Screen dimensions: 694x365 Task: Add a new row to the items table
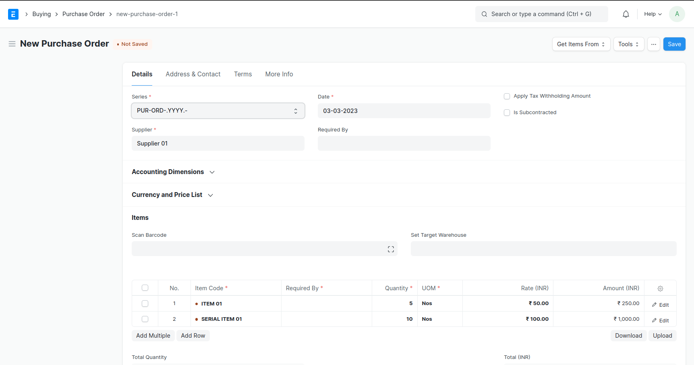click(x=193, y=335)
